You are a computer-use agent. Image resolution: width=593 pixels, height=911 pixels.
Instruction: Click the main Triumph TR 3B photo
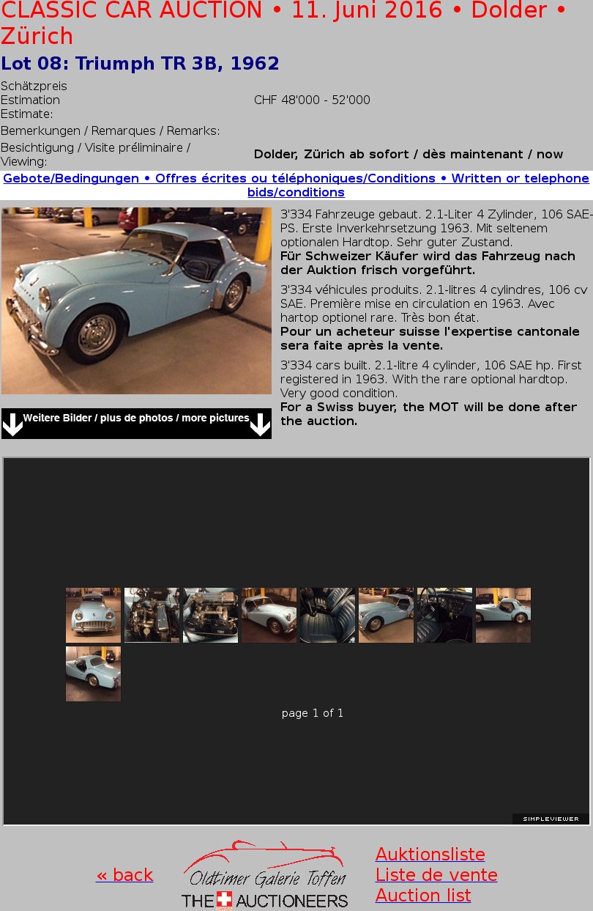[x=136, y=301]
